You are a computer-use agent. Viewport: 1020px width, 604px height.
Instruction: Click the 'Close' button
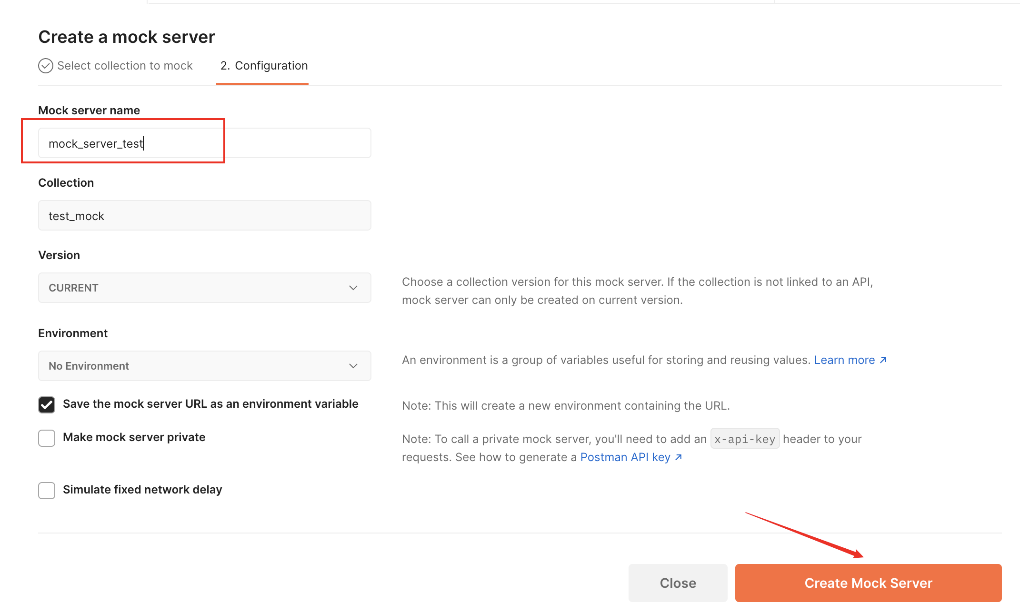678,583
